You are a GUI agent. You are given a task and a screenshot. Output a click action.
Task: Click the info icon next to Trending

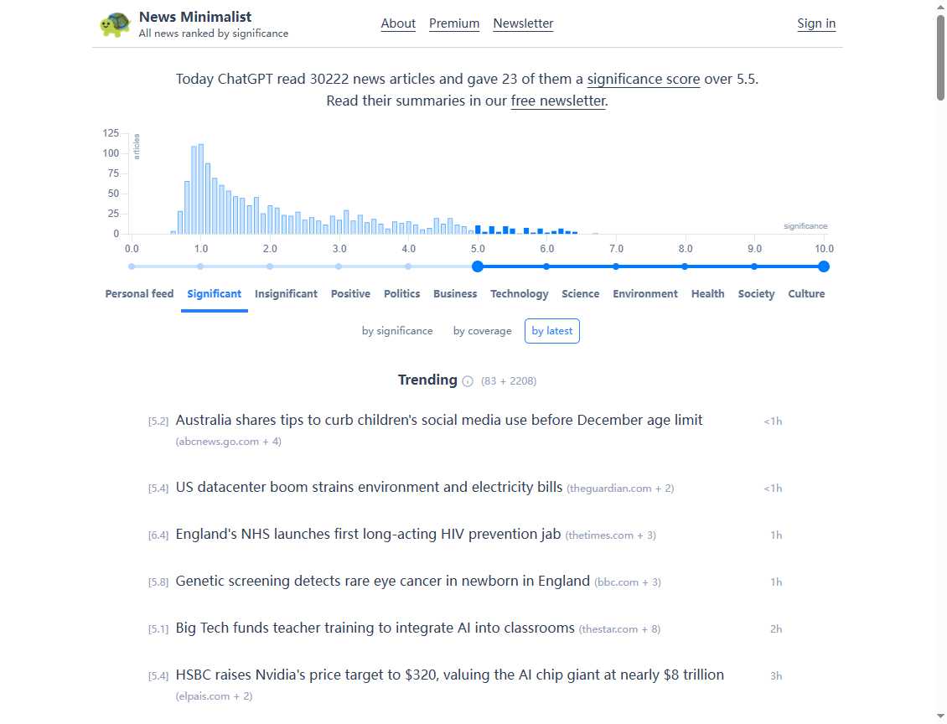pyautogui.click(x=468, y=381)
